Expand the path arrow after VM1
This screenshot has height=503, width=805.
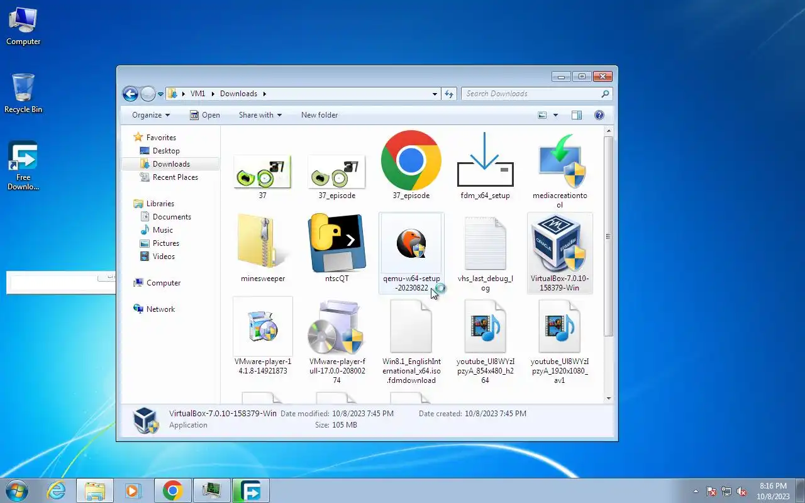tap(213, 94)
